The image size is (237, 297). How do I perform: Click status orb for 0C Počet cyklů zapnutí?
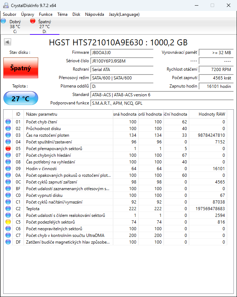coord(8,182)
